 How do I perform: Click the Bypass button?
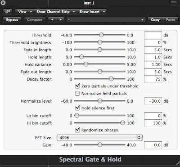pyautogui.click(x=12, y=20)
